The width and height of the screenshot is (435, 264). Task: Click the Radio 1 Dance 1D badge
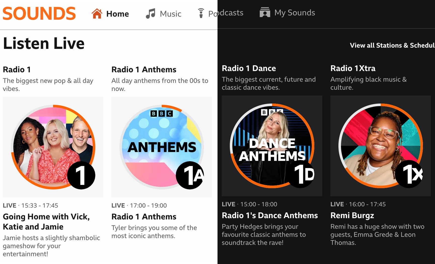coord(301,174)
